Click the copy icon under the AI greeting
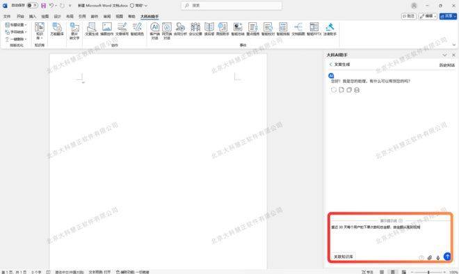The width and height of the screenshot is (459, 274). 349,90
